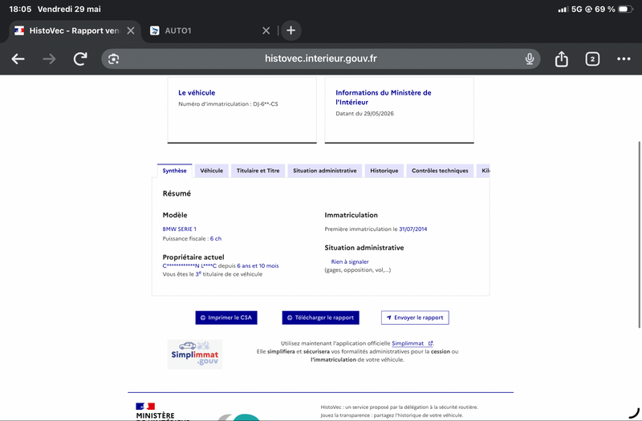The height and width of the screenshot is (421, 642).
Task: Tap the lens search icon in address bar
Action: pos(113,59)
